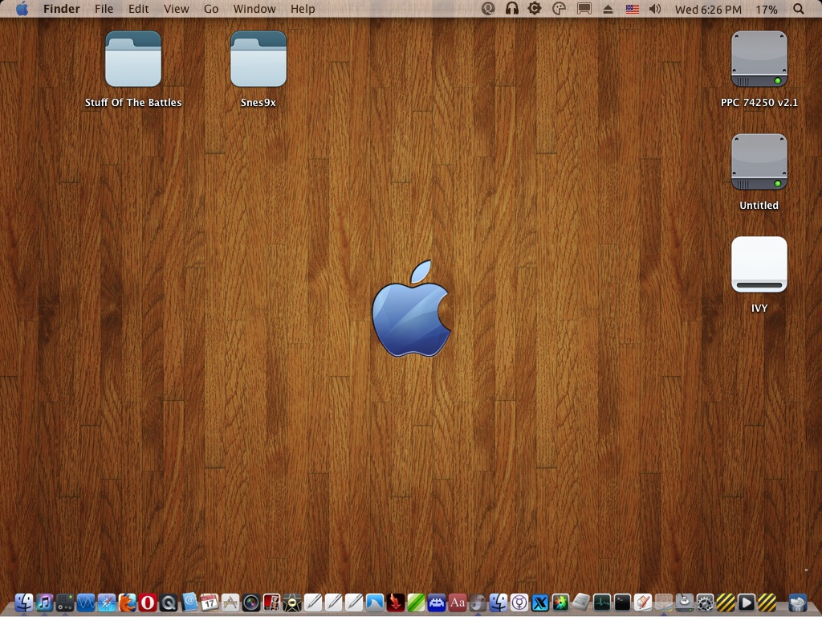
Task: Open the Apple menu
Action: point(22,9)
